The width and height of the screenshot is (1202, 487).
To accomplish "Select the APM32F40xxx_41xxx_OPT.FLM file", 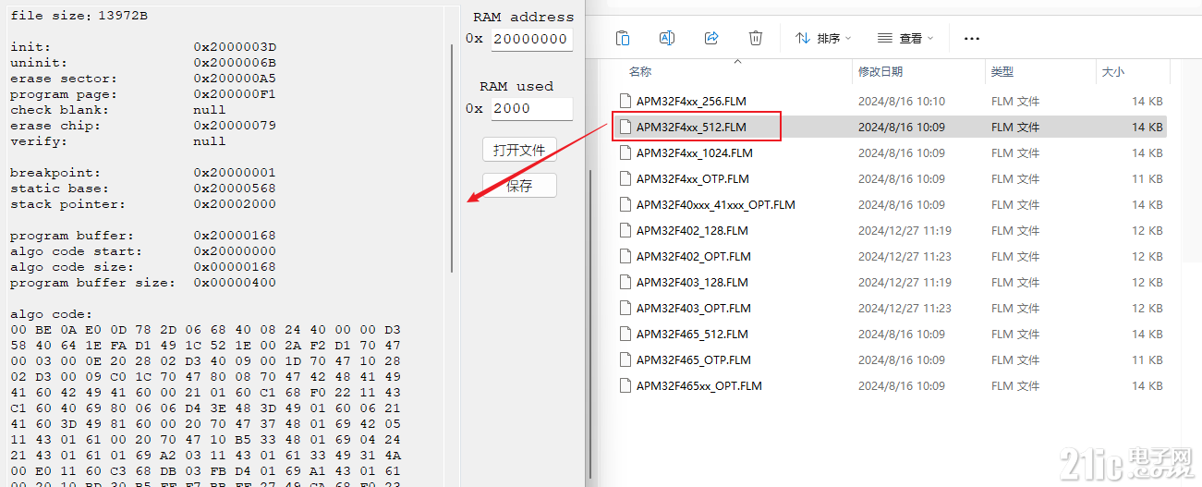I will pyautogui.click(x=715, y=205).
